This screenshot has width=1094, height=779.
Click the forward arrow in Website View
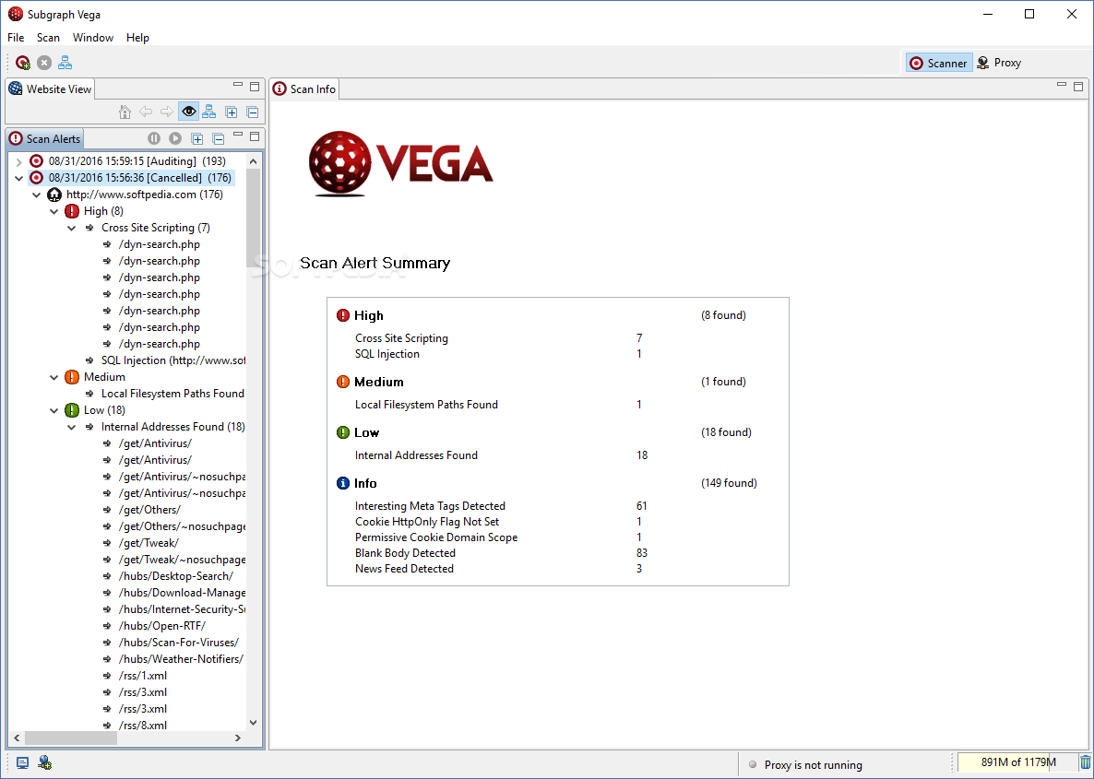167,112
